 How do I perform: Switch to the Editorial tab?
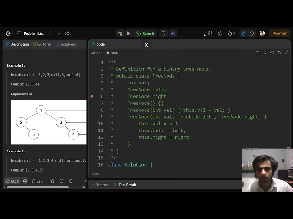point(42,44)
